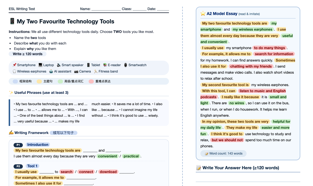Viewport: 313px width, 186px height.
Task: Click the yellow 主题句 legend swatch
Action: coord(39,81)
